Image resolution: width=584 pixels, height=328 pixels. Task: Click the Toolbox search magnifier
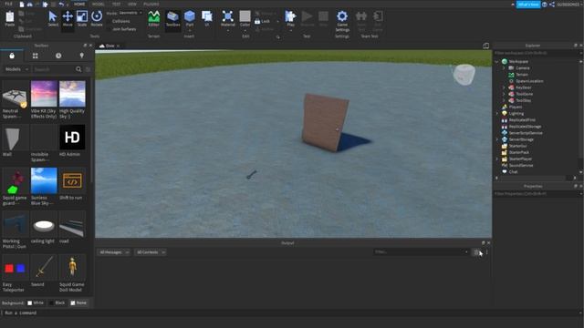click(x=78, y=69)
